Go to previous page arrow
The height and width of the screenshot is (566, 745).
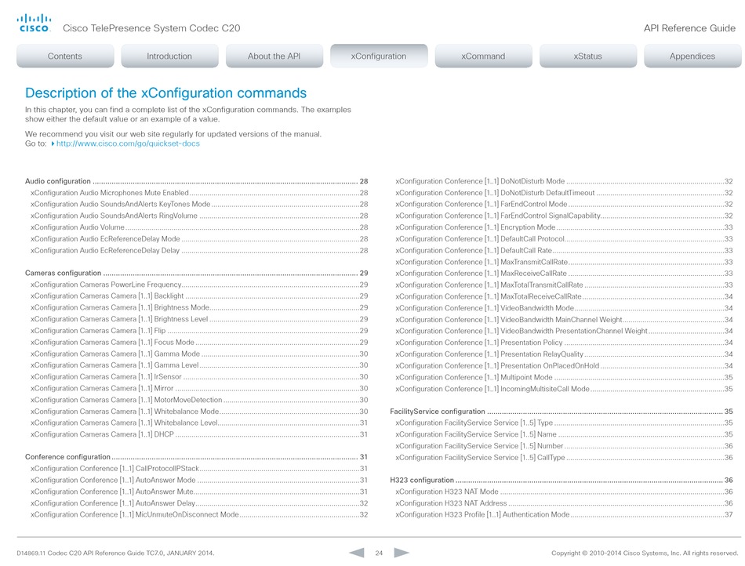click(x=357, y=553)
